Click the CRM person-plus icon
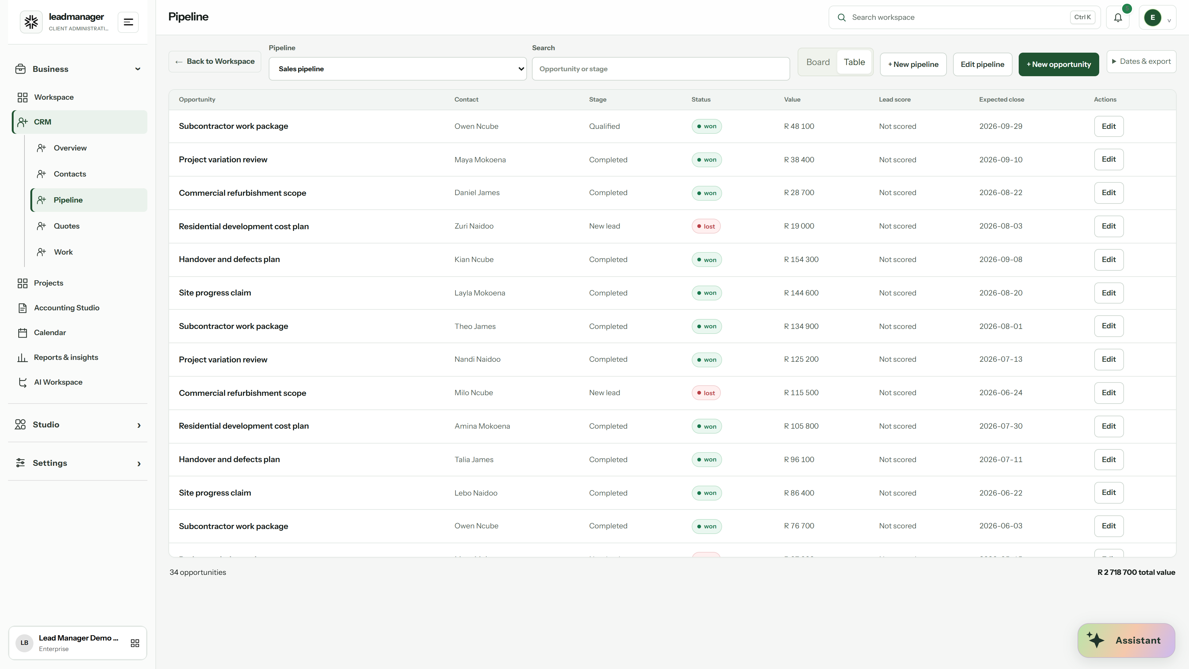 22,122
